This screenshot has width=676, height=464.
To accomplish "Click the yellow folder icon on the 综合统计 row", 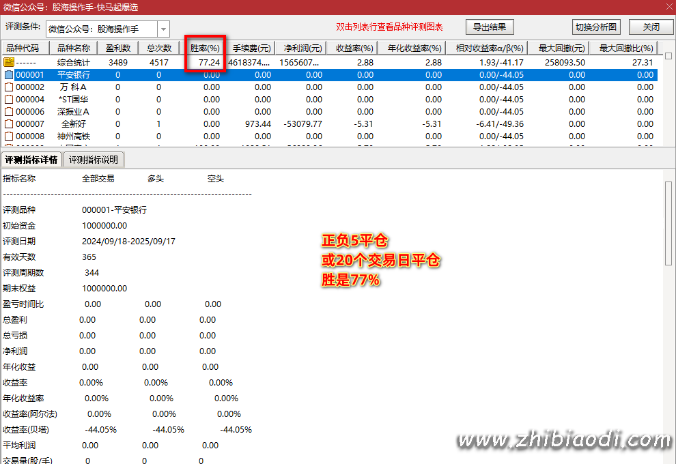I will click(9, 62).
